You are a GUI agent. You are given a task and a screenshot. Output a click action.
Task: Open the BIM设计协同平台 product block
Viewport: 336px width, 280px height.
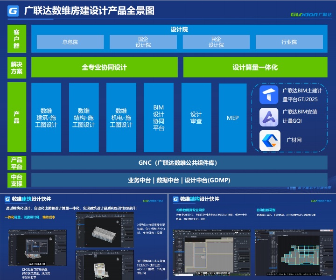point(159,118)
